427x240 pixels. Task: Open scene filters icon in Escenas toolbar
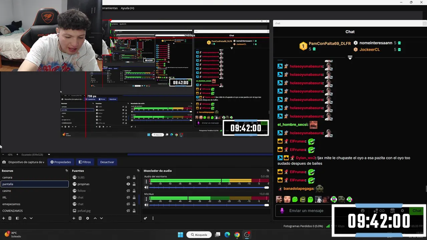point(17,218)
